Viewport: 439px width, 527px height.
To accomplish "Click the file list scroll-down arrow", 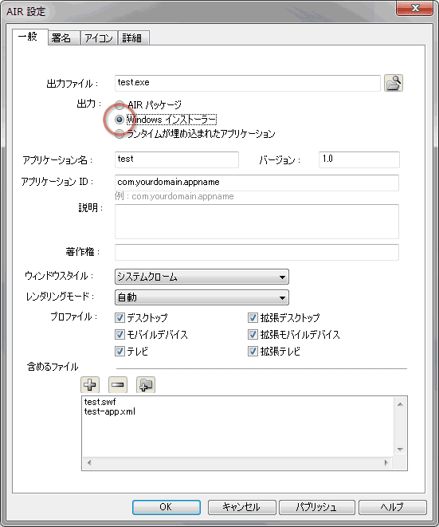I will [400, 450].
